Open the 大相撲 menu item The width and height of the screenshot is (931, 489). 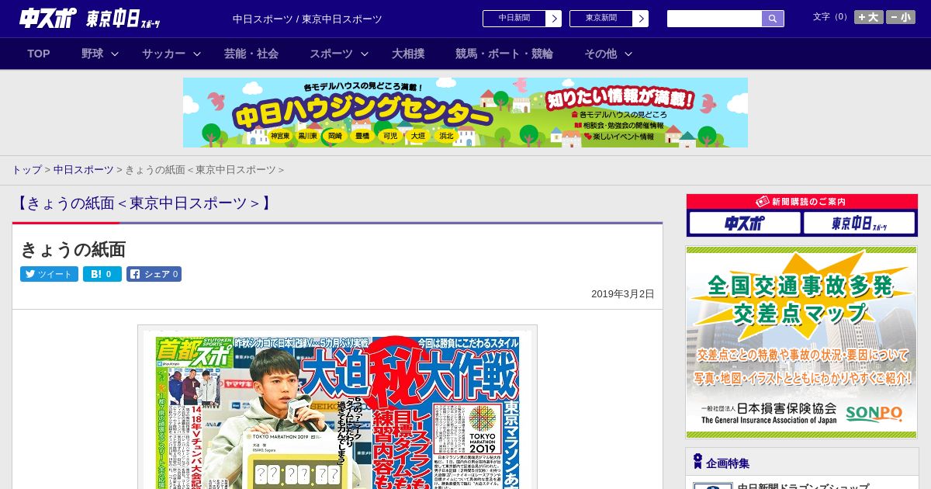[x=408, y=54]
